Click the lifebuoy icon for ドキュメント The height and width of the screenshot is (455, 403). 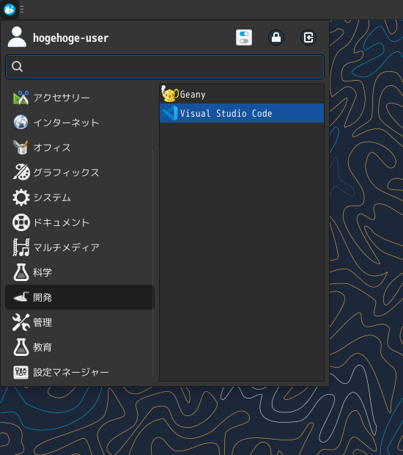tap(21, 222)
